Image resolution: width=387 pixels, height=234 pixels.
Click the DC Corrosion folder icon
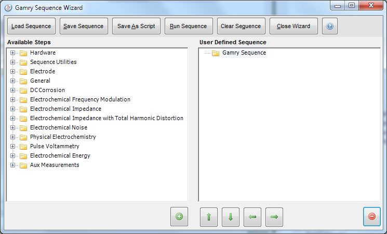pos(23,90)
